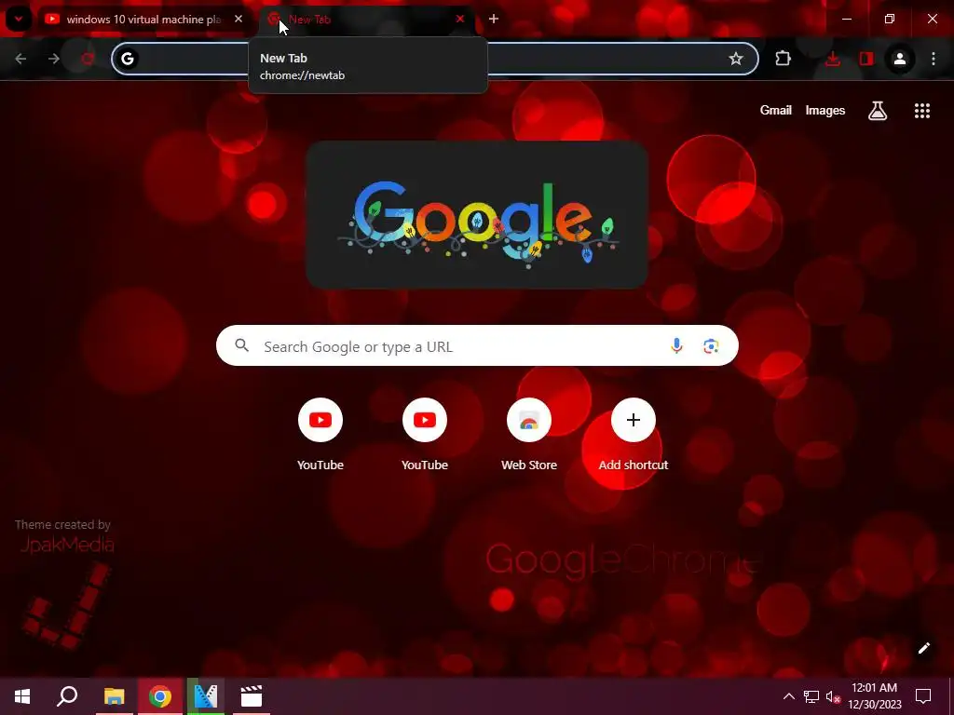The image size is (954, 715).
Task: Click the Add shortcut button
Action: pos(634,434)
